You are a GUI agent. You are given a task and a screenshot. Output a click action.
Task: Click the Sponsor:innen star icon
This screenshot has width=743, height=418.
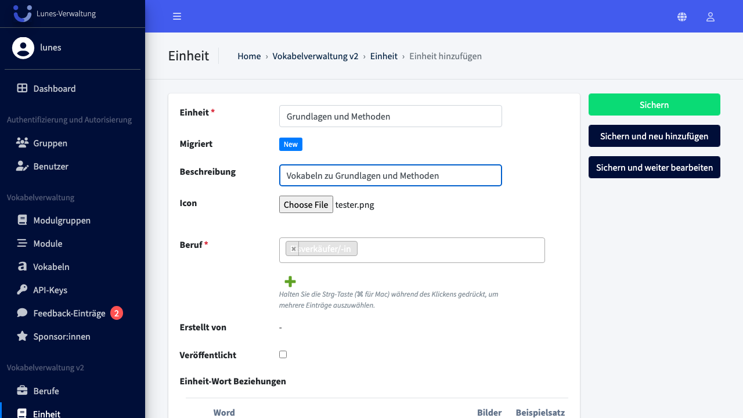point(22,336)
